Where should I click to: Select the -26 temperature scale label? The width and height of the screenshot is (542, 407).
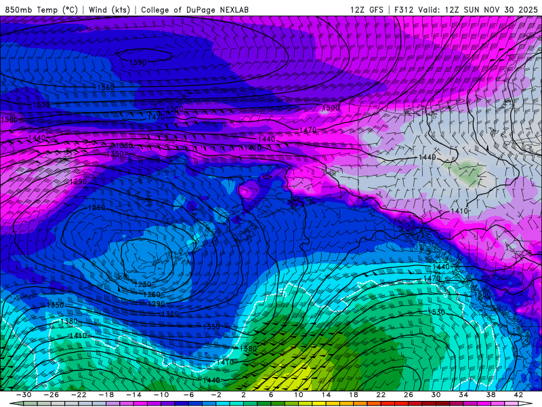[x=51, y=395]
